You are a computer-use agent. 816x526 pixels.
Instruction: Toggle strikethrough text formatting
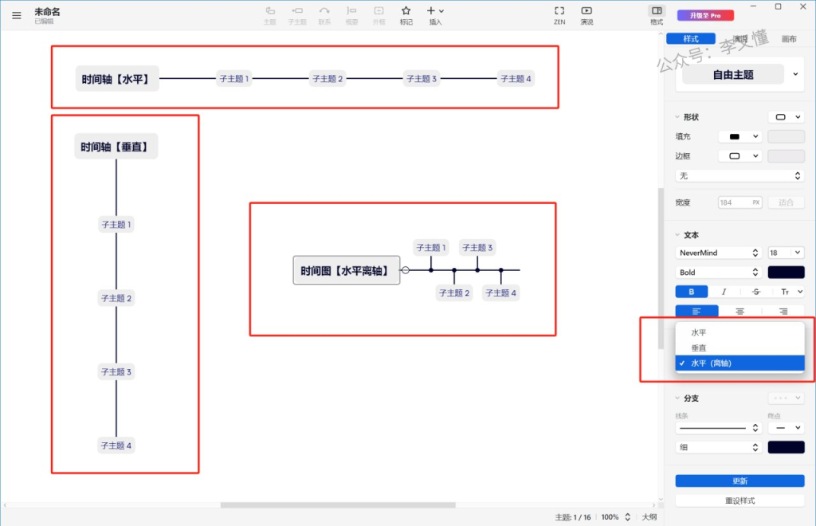click(x=756, y=292)
